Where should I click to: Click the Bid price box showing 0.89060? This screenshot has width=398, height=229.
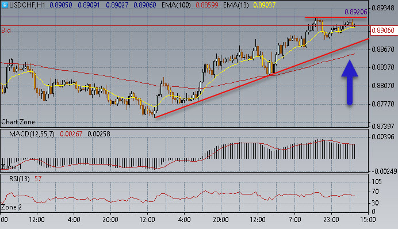(383, 30)
